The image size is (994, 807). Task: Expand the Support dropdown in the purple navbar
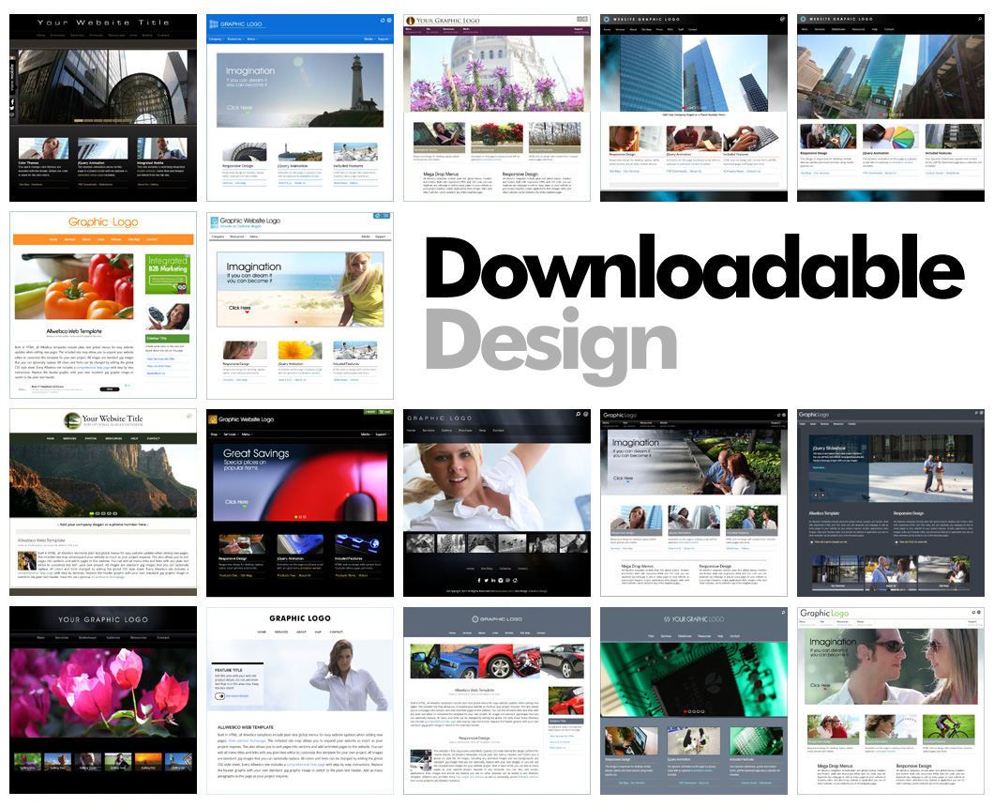(578, 29)
